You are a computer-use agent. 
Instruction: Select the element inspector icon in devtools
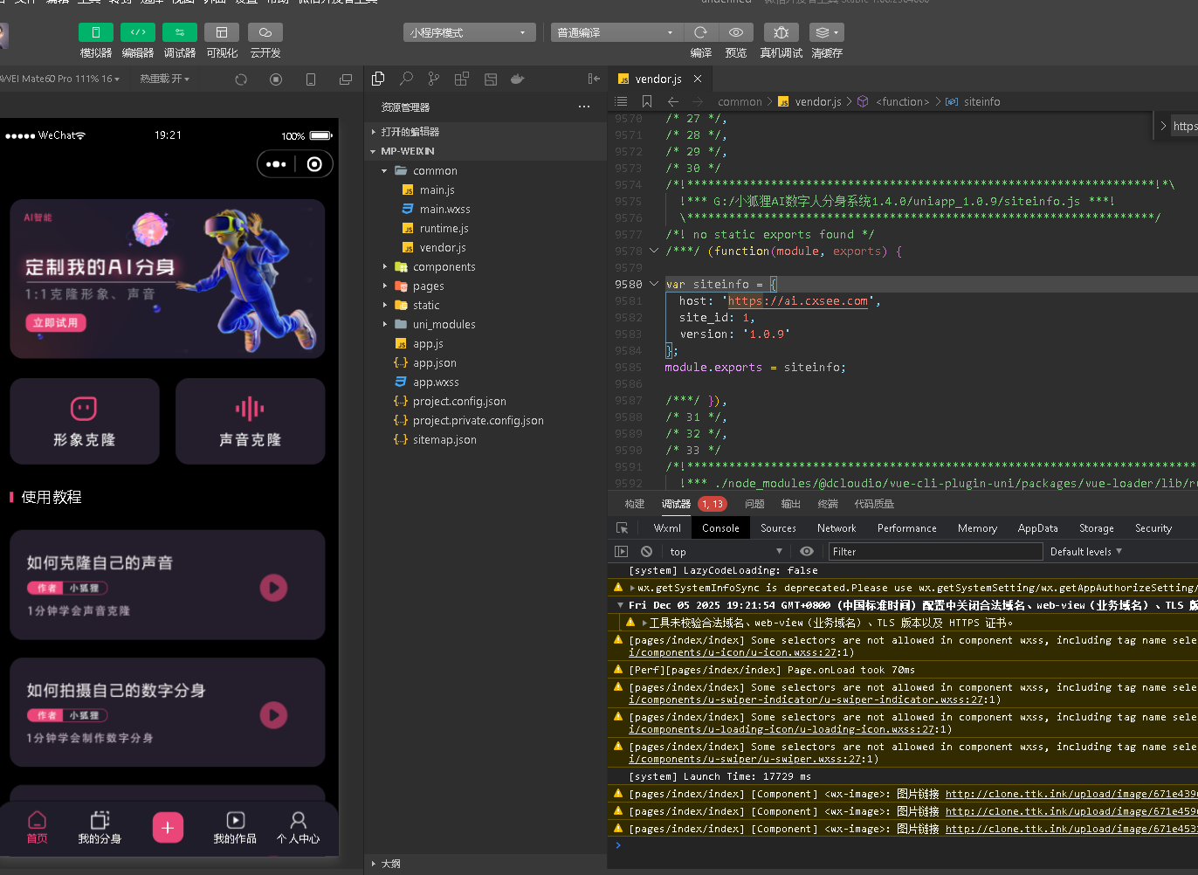(x=622, y=528)
